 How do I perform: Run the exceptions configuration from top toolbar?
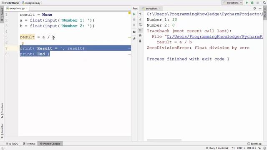[x=247, y=3]
